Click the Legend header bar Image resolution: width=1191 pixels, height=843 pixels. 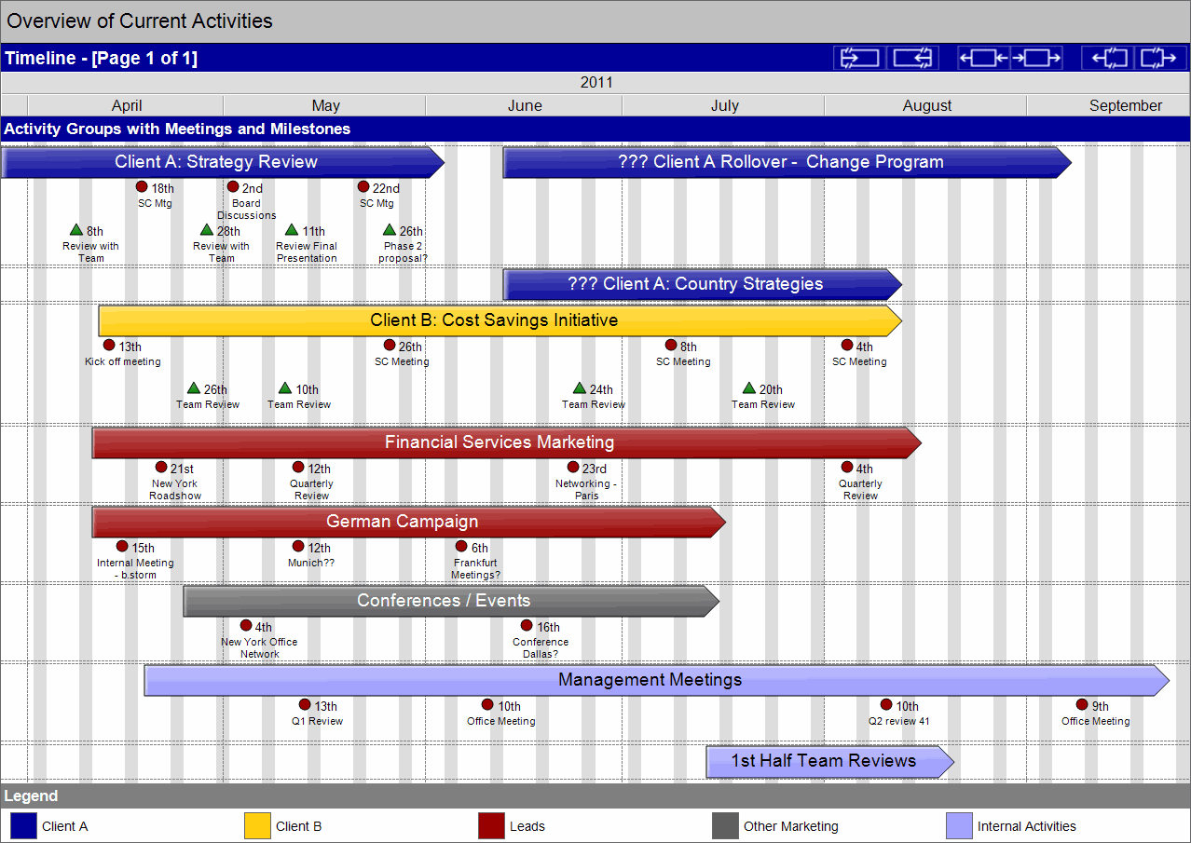[595, 795]
